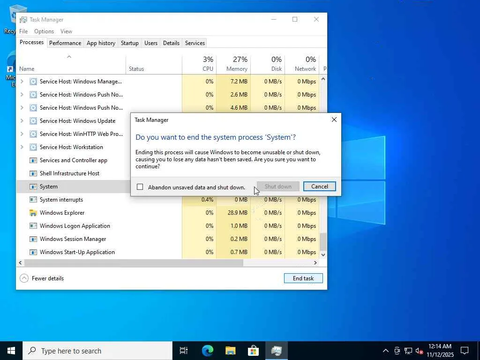Screen dimensions: 480x360
Task: Open Microsoft Store from the taskbar
Action: pos(254,351)
